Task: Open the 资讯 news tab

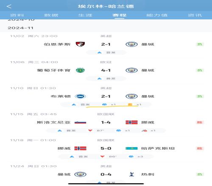Action: pyautogui.click(x=195, y=15)
